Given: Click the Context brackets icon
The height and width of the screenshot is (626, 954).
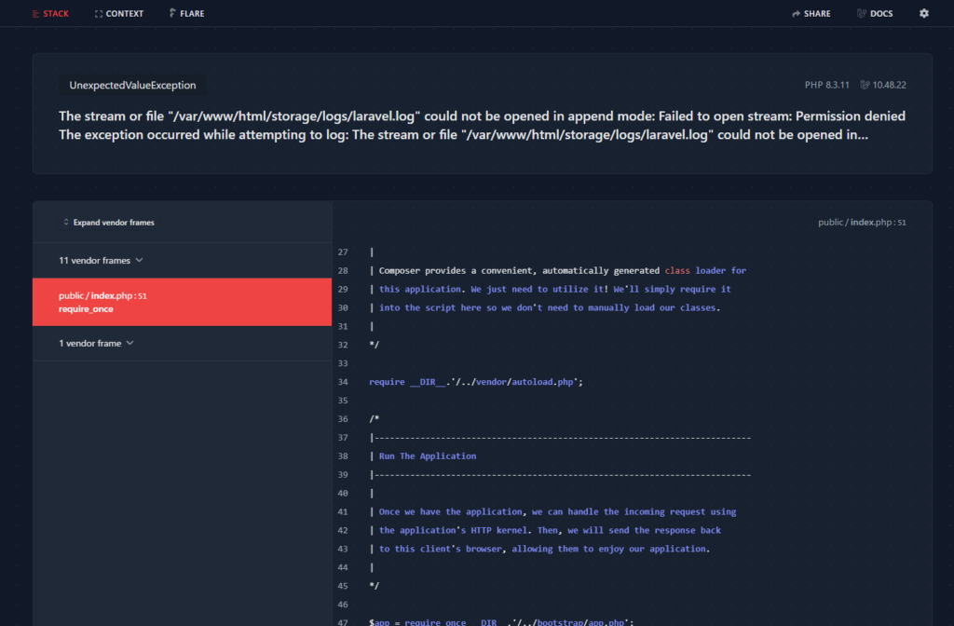Looking at the screenshot, I should coord(99,14).
